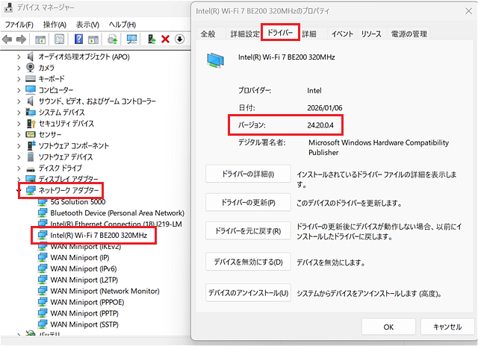478x346 pixels.
Task: Expand the システム デバイス chevron
Action: coord(19,113)
